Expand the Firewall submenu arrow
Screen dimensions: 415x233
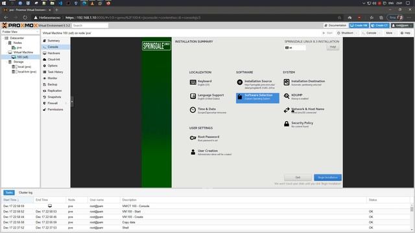pos(66,103)
